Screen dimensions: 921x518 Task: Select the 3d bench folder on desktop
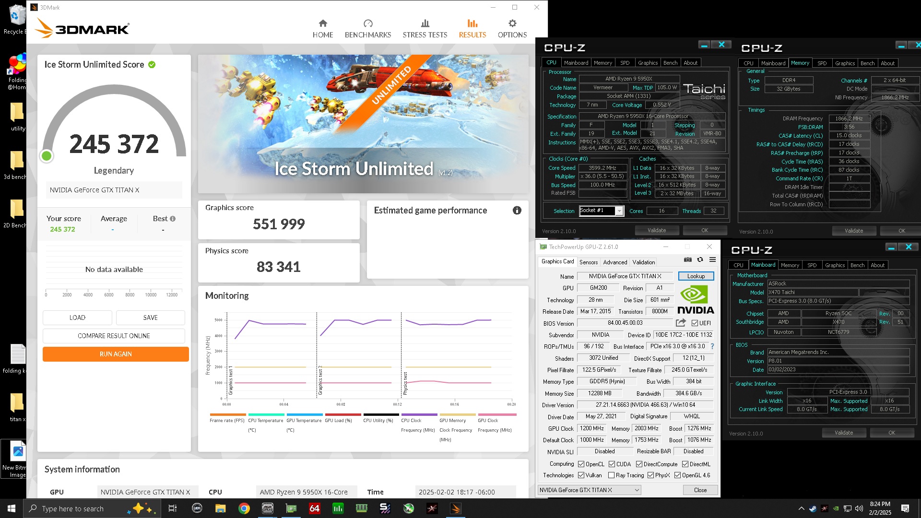pos(15,165)
